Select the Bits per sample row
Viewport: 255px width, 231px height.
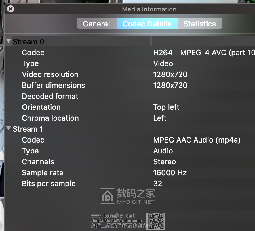coord(49,184)
